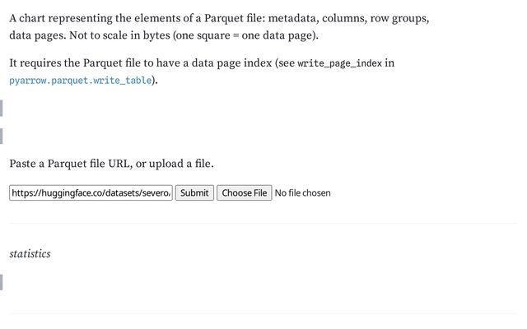
Task: Click the "Not to scale in bytes" sentence
Action: [194, 35]
